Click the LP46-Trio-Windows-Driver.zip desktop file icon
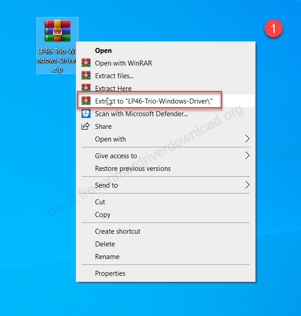Viewport: 301px width, 316px height. [57, 31]
